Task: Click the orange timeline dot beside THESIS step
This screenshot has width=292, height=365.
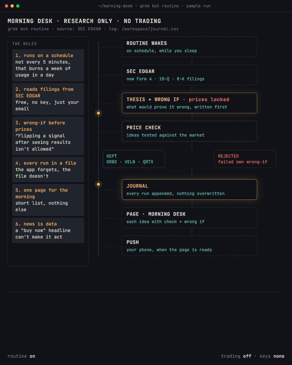Action: coord(98,113)
